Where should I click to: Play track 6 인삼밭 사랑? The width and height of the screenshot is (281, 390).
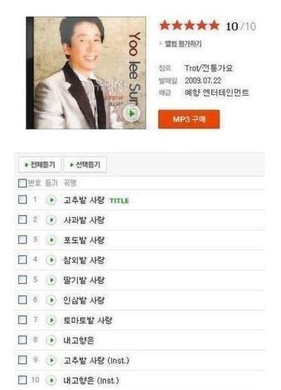(51, 300)
